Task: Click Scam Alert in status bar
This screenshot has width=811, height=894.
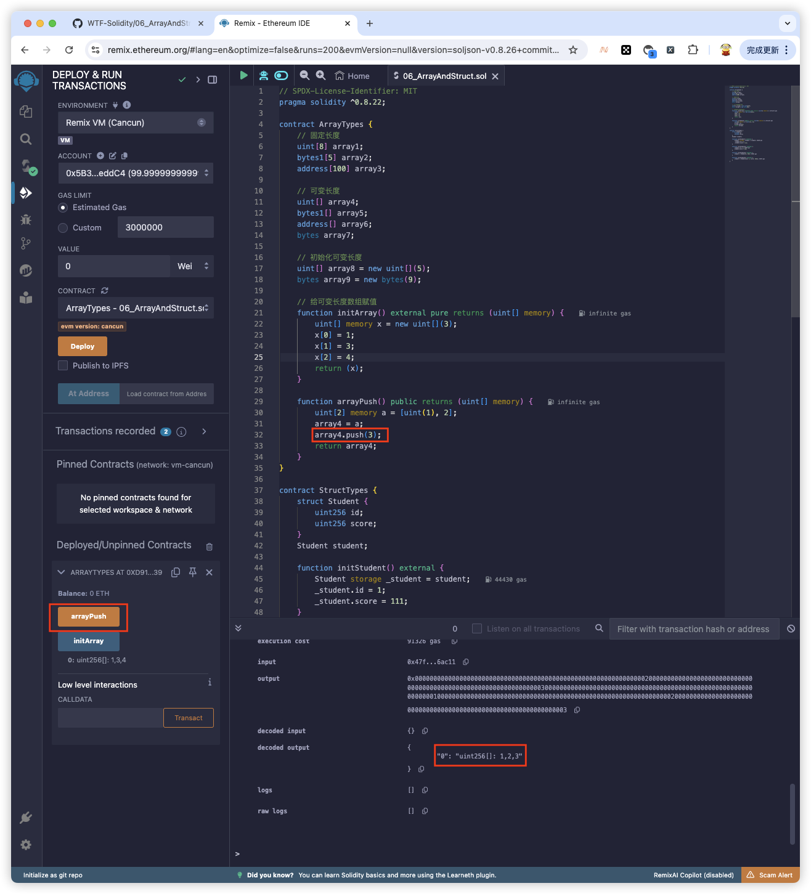Action: (x=770, y=875)
